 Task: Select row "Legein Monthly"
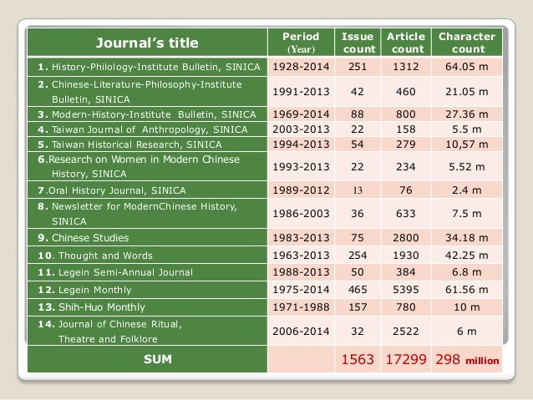pyautogui.click(x=265, y=290)
